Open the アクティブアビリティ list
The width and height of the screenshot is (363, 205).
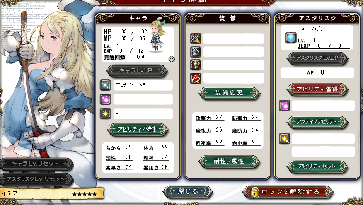(317, 122)
